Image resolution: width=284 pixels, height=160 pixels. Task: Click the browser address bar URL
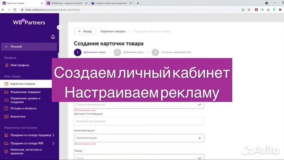click(x=52, y=9)
